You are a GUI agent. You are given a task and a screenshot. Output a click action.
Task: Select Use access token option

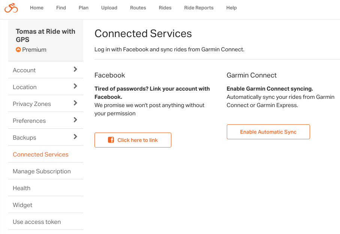[x=46, y=222]
